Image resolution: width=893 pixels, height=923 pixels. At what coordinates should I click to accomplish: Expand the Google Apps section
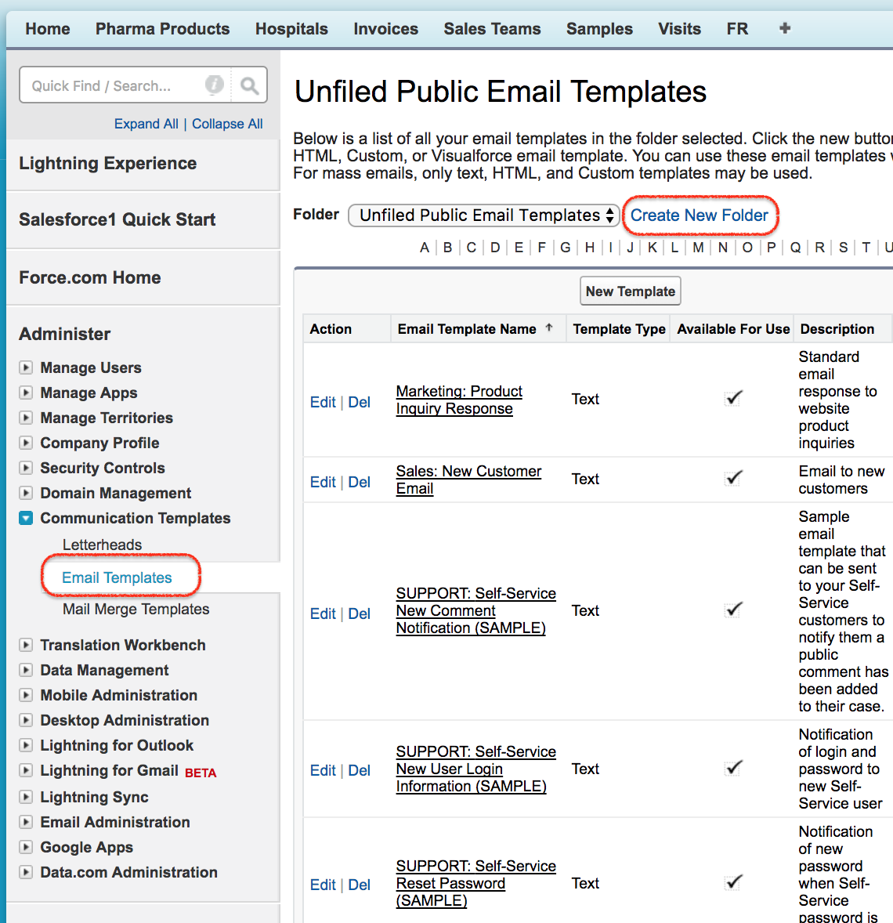[26, 847]
